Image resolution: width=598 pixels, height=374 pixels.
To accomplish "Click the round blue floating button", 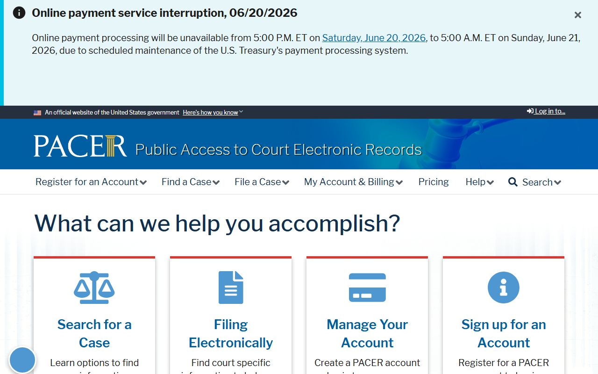I will (22, 360).
